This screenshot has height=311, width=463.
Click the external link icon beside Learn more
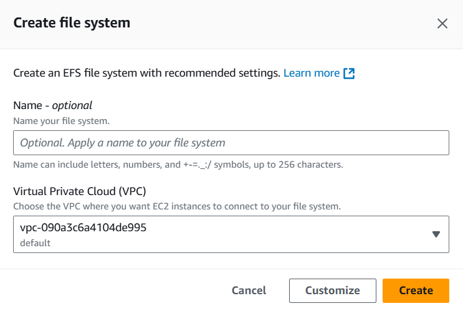pyautogui.click(x=349, y=74)
